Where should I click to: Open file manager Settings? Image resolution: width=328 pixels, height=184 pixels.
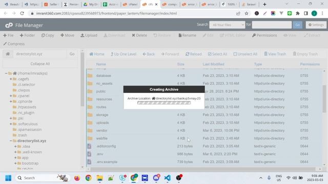(316, 25)
